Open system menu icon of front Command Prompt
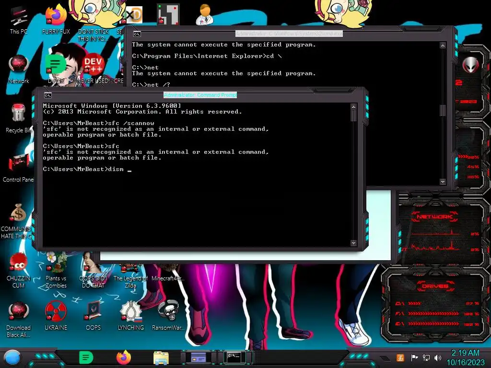The height and width of the screenshot is (368, 491). tap(48, 95)
